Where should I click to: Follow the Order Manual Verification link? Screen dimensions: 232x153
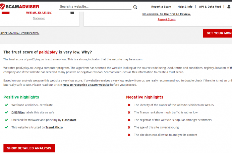tap(19, 33)
